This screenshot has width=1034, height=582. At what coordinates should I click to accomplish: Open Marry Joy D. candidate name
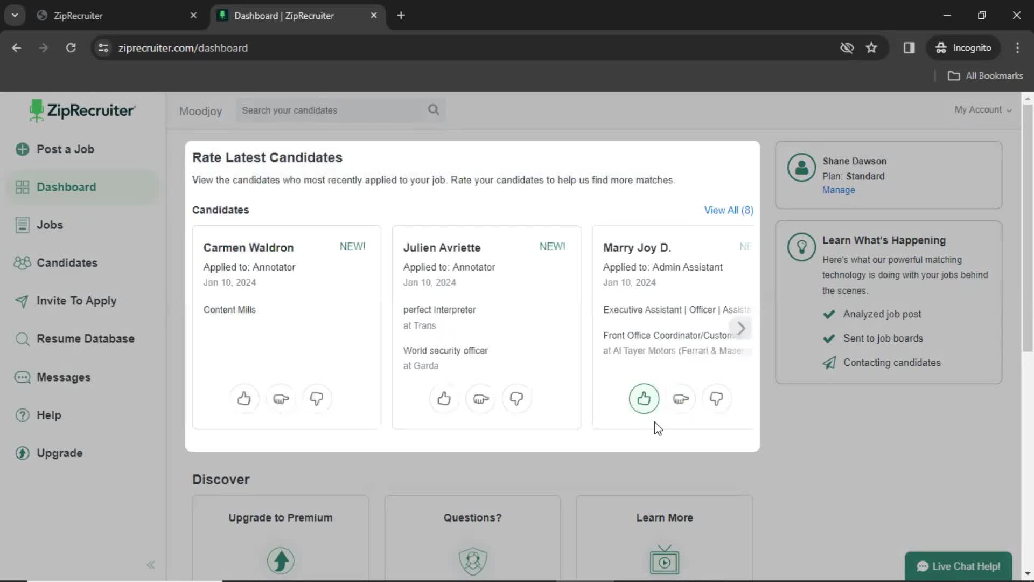tap(637, 248)
